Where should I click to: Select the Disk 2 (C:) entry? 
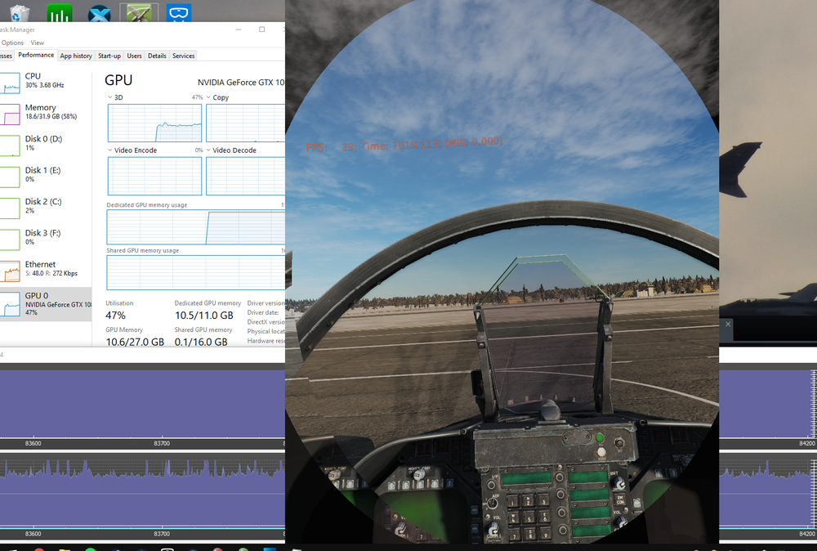pos(46,208)
